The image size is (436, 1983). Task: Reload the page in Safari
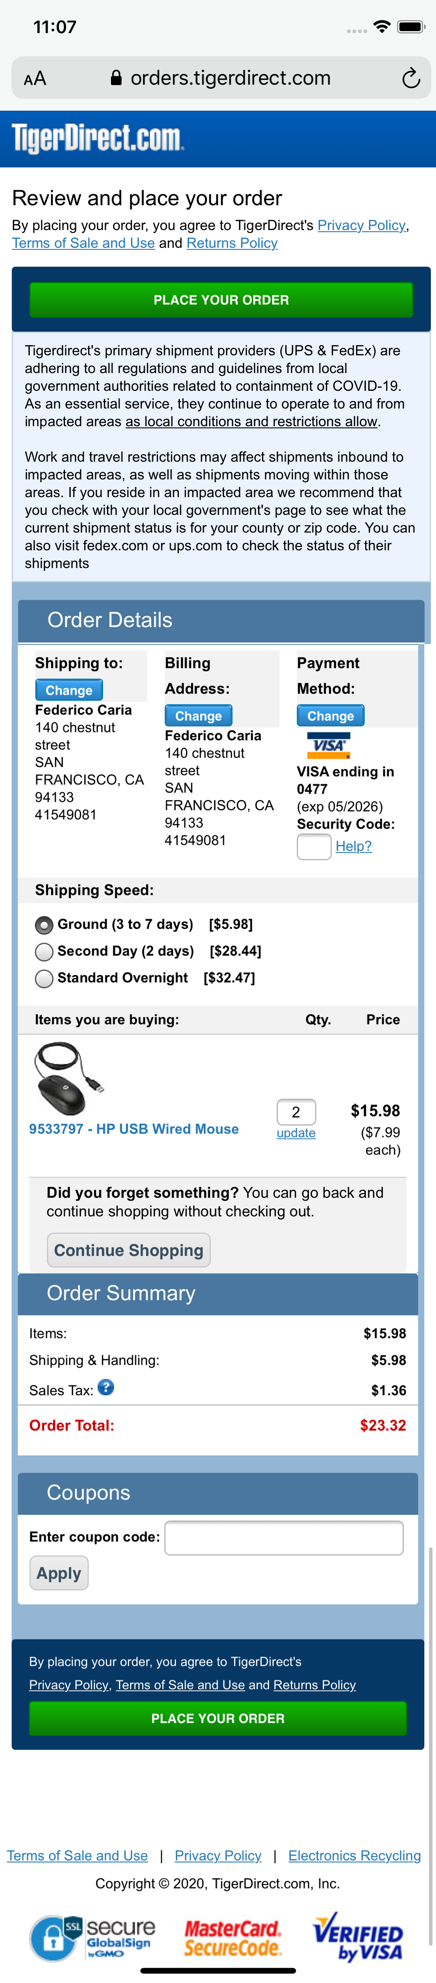(411, 78)
